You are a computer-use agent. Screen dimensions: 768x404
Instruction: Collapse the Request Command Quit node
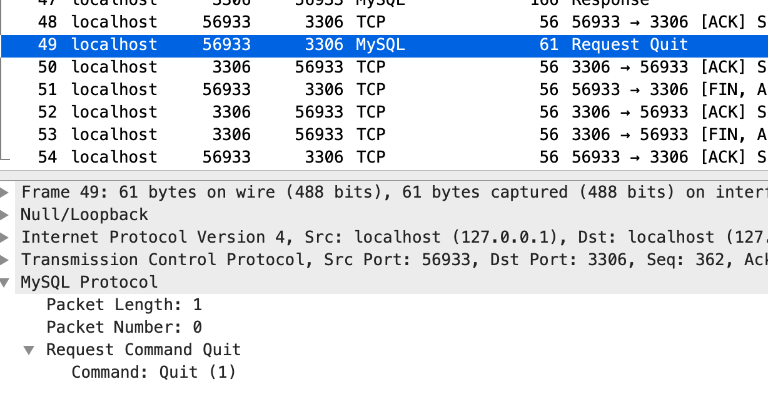[x=29, y=350]
